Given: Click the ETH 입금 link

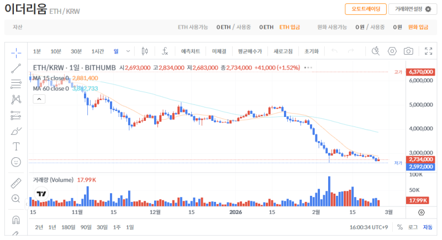Looking at the screenshot, I should tap(290, 27).
